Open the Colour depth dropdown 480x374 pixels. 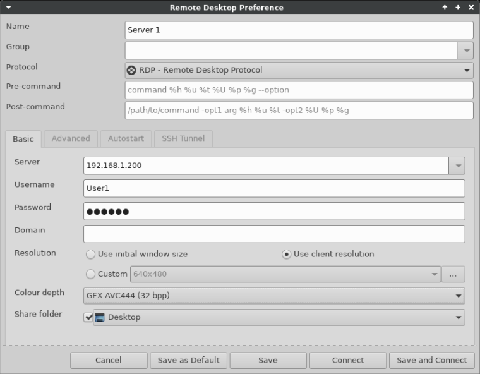click(x=459, y=295)
